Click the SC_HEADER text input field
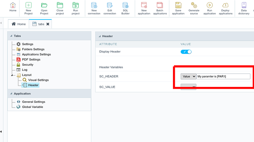The image size is (254, 142). pyautogui.click(x=223, y=76)
